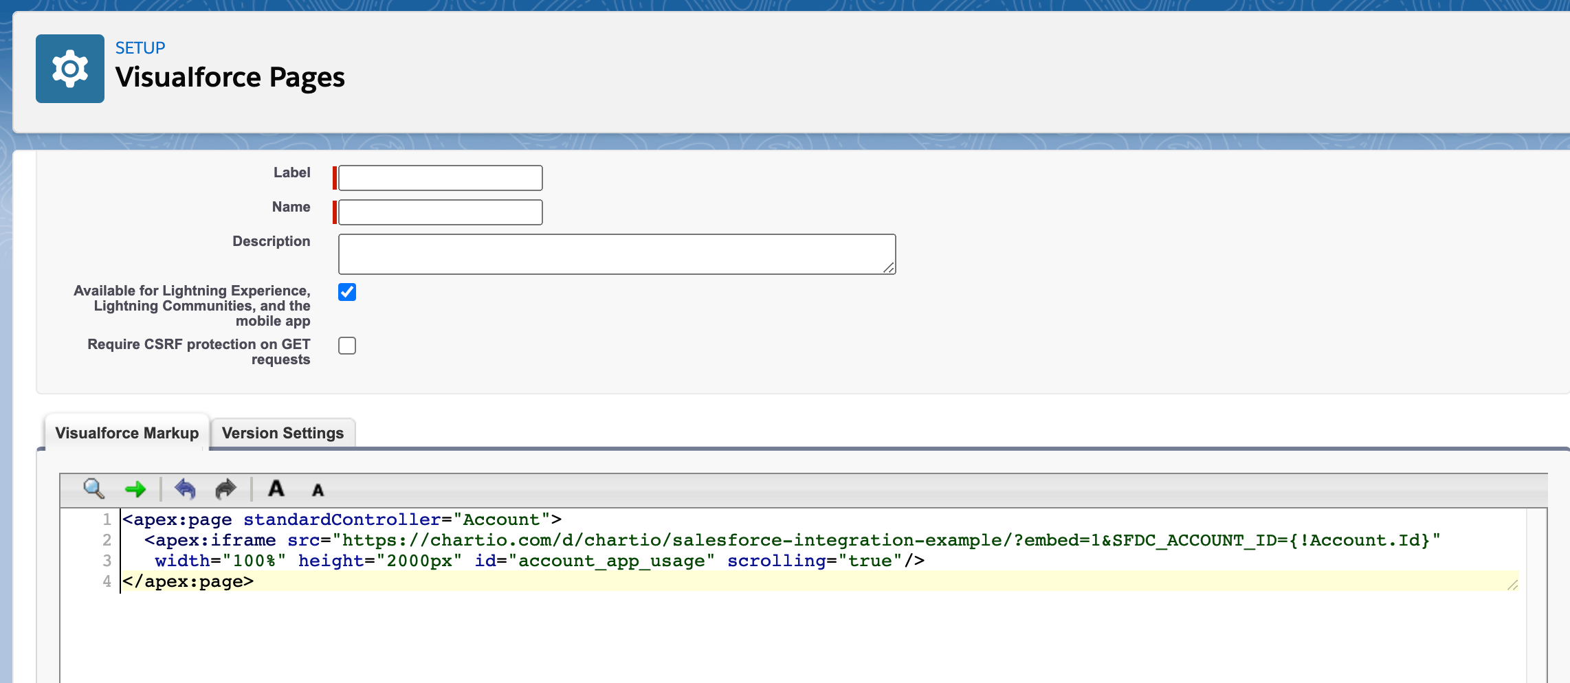Click the Visualforce Pages heading

230,77
